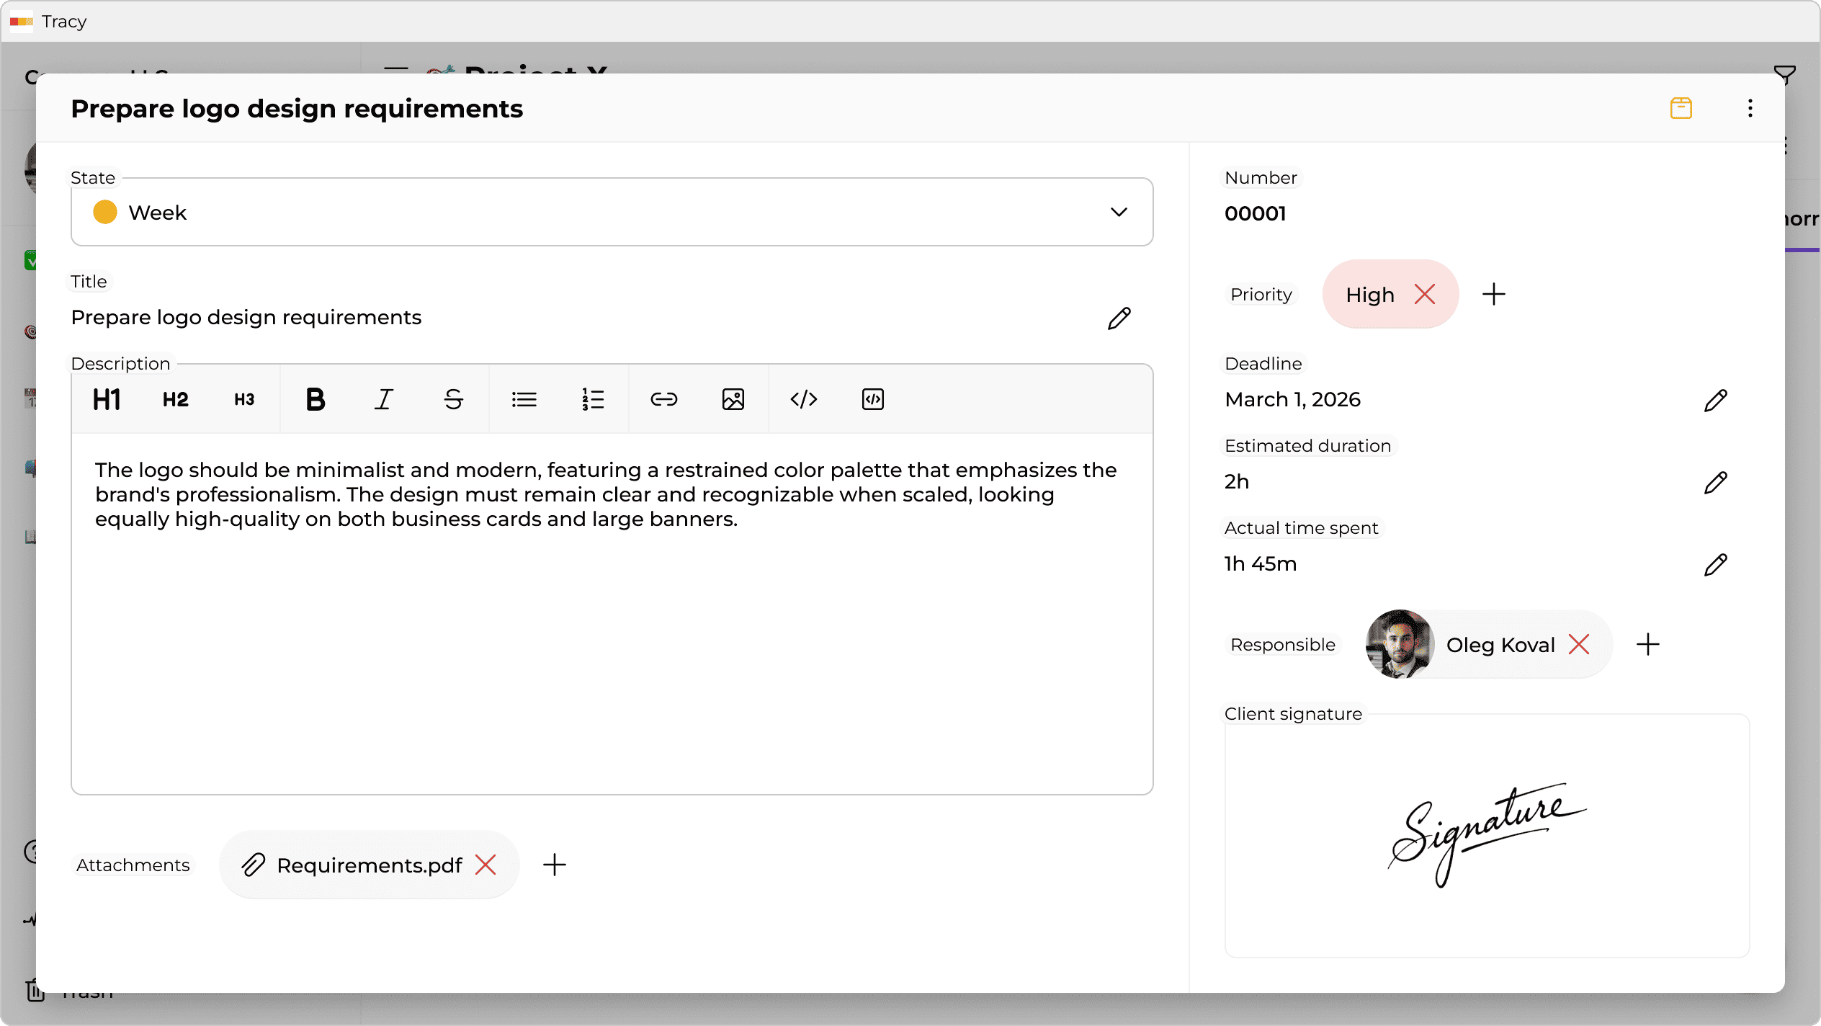Insert inline code using the code icon
The width and height of the screenshot is (1821, 1026).
803,399
